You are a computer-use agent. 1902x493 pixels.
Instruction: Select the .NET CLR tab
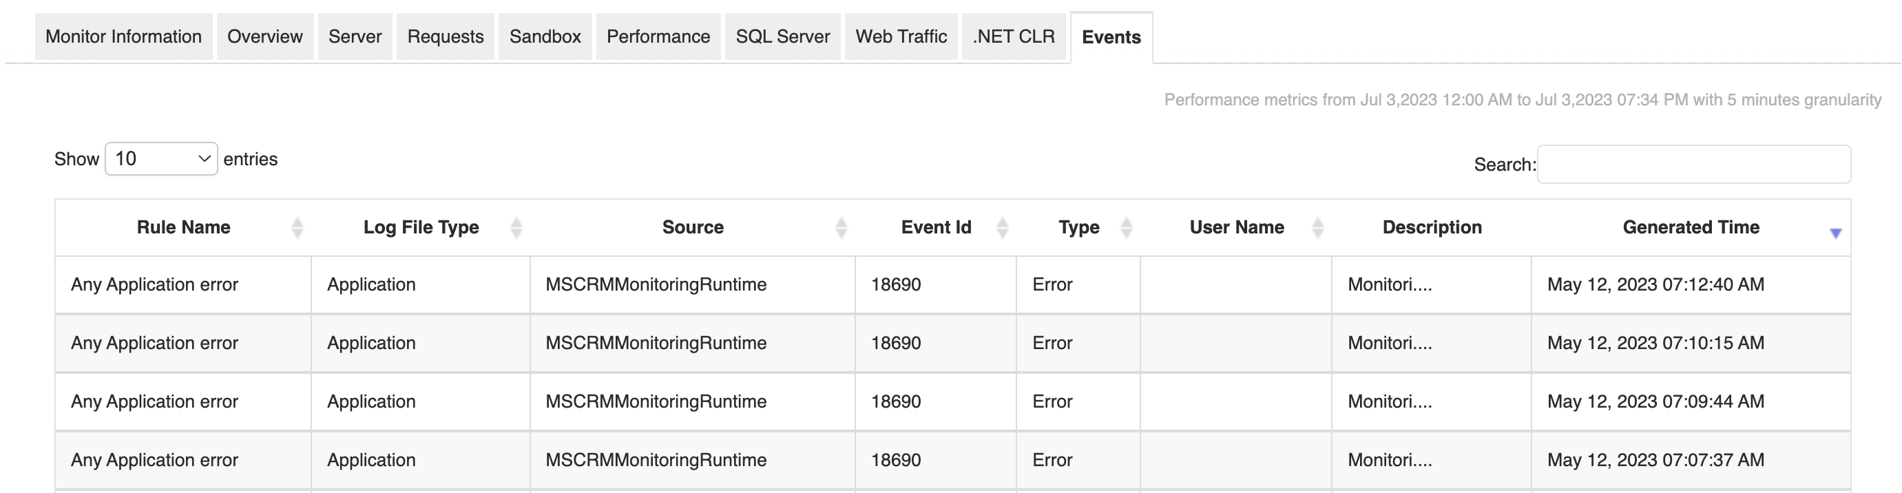(x=1013, y=37)
